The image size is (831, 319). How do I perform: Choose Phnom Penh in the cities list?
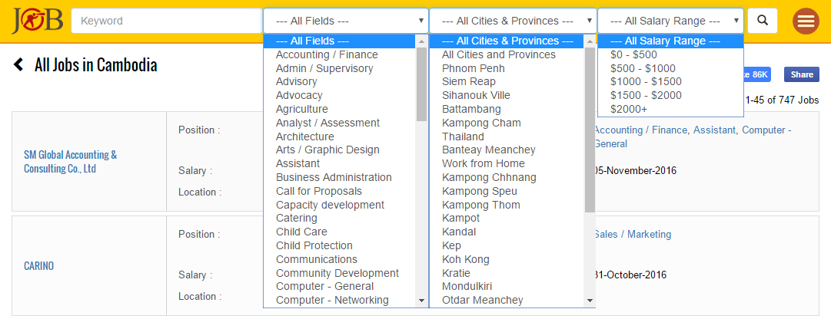point(474,68)
